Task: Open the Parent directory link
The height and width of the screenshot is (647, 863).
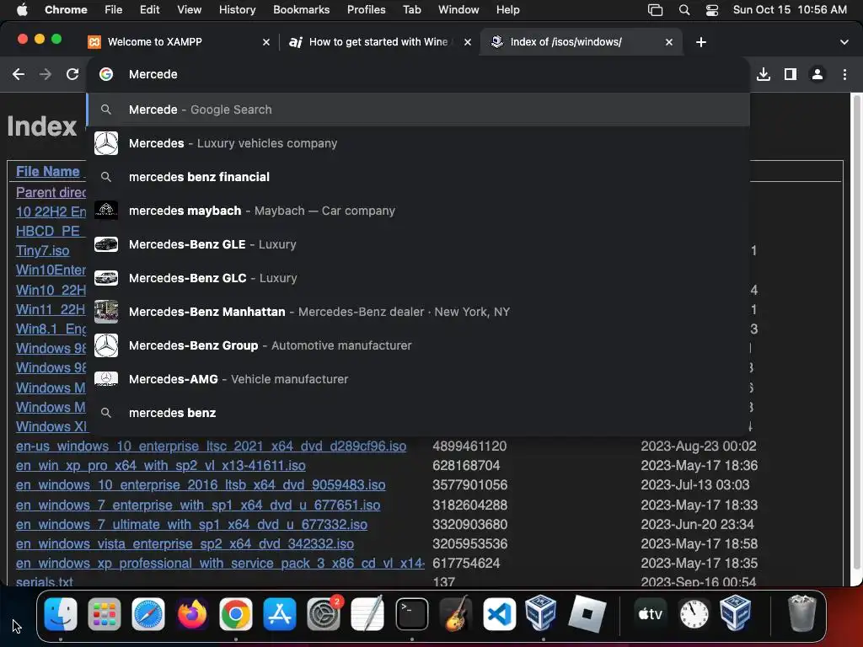Action: 51,192
